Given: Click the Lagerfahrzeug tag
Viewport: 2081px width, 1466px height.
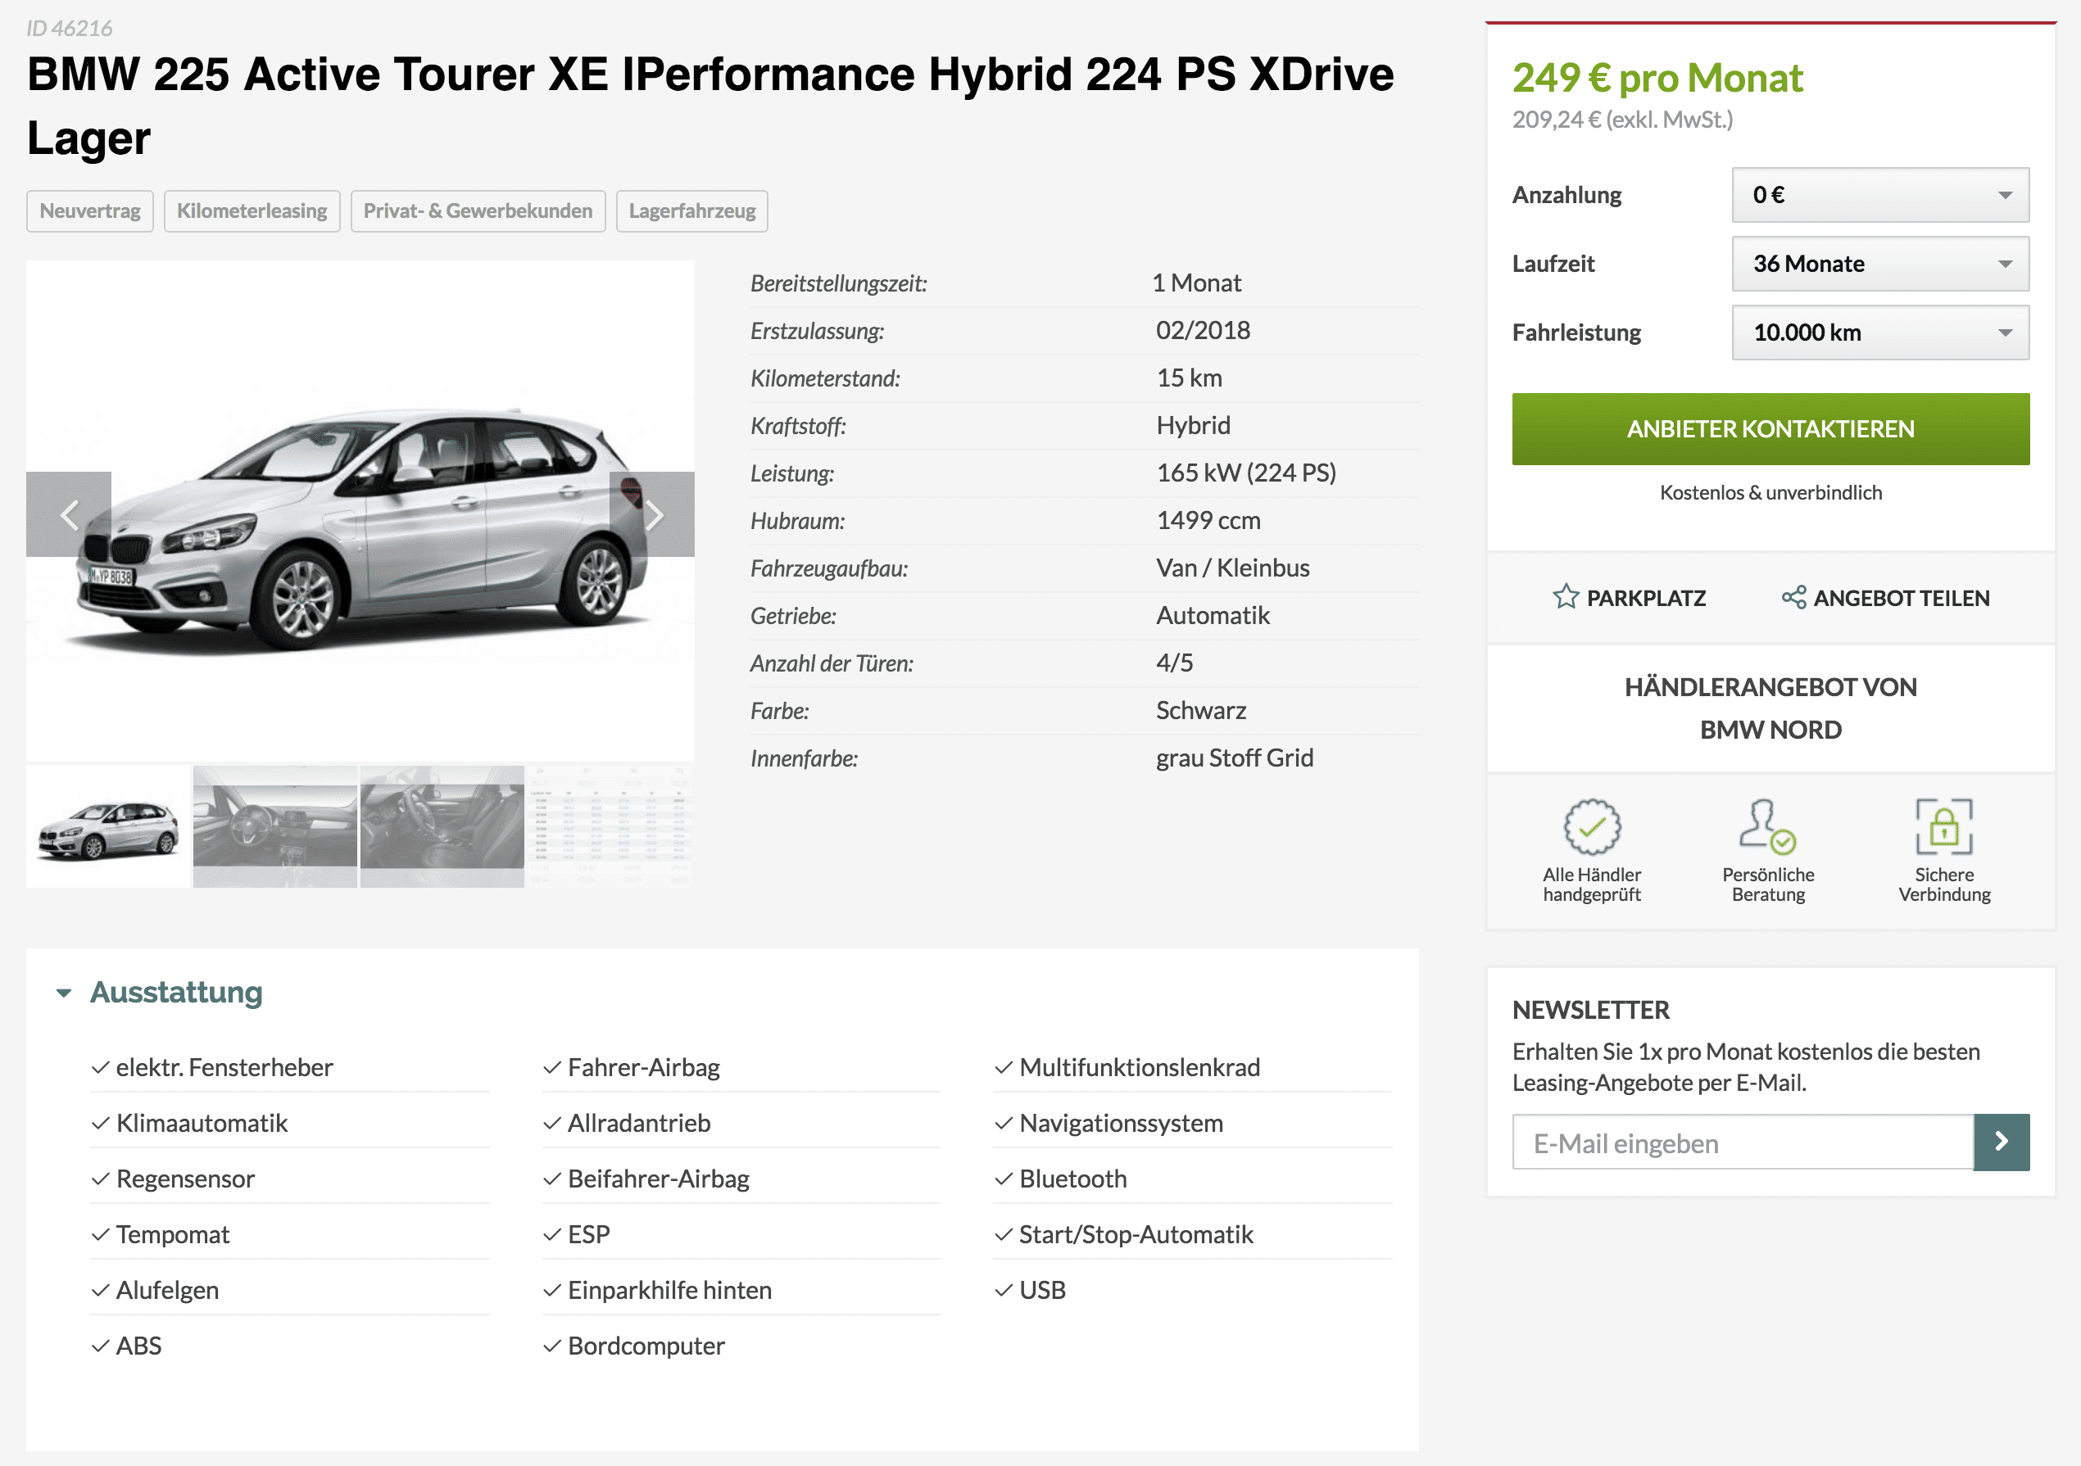Looking at the screenshot, I should click(691, 211).
